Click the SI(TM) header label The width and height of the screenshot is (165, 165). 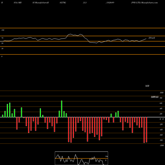(63, 3)
